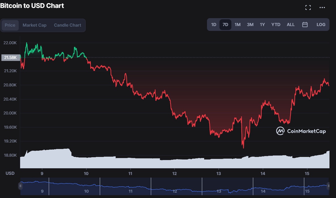Click the right range slider handle

(328, 186)
